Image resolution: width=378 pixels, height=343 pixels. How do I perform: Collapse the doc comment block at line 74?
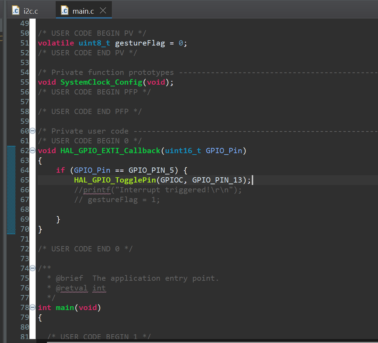(x=32, y=268)
